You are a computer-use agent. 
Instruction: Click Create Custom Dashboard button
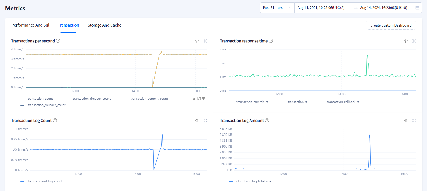pos(391,25)
